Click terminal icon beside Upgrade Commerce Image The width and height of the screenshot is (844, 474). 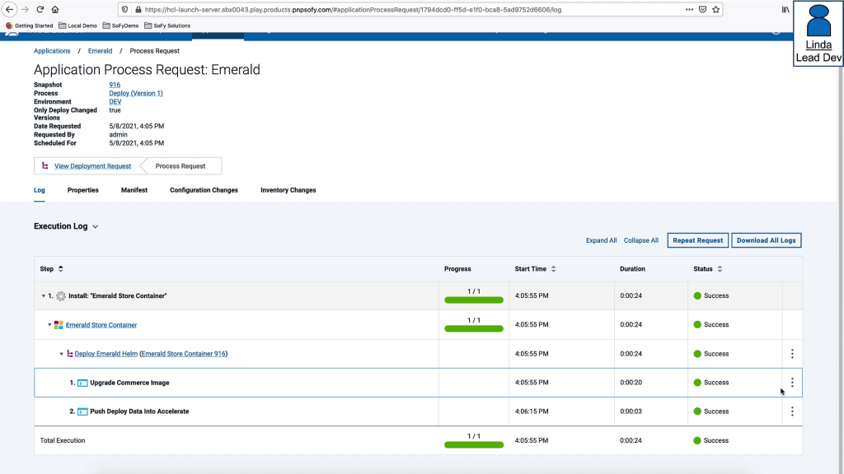[82, 383]
